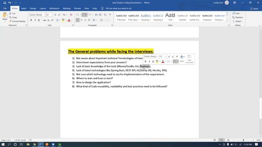
Task: Increase indent in the Paragraph group
Action: (100, 15)
